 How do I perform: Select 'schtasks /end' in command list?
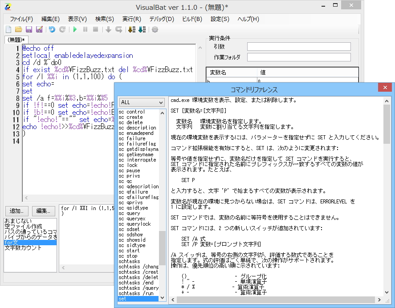(138, 283)
